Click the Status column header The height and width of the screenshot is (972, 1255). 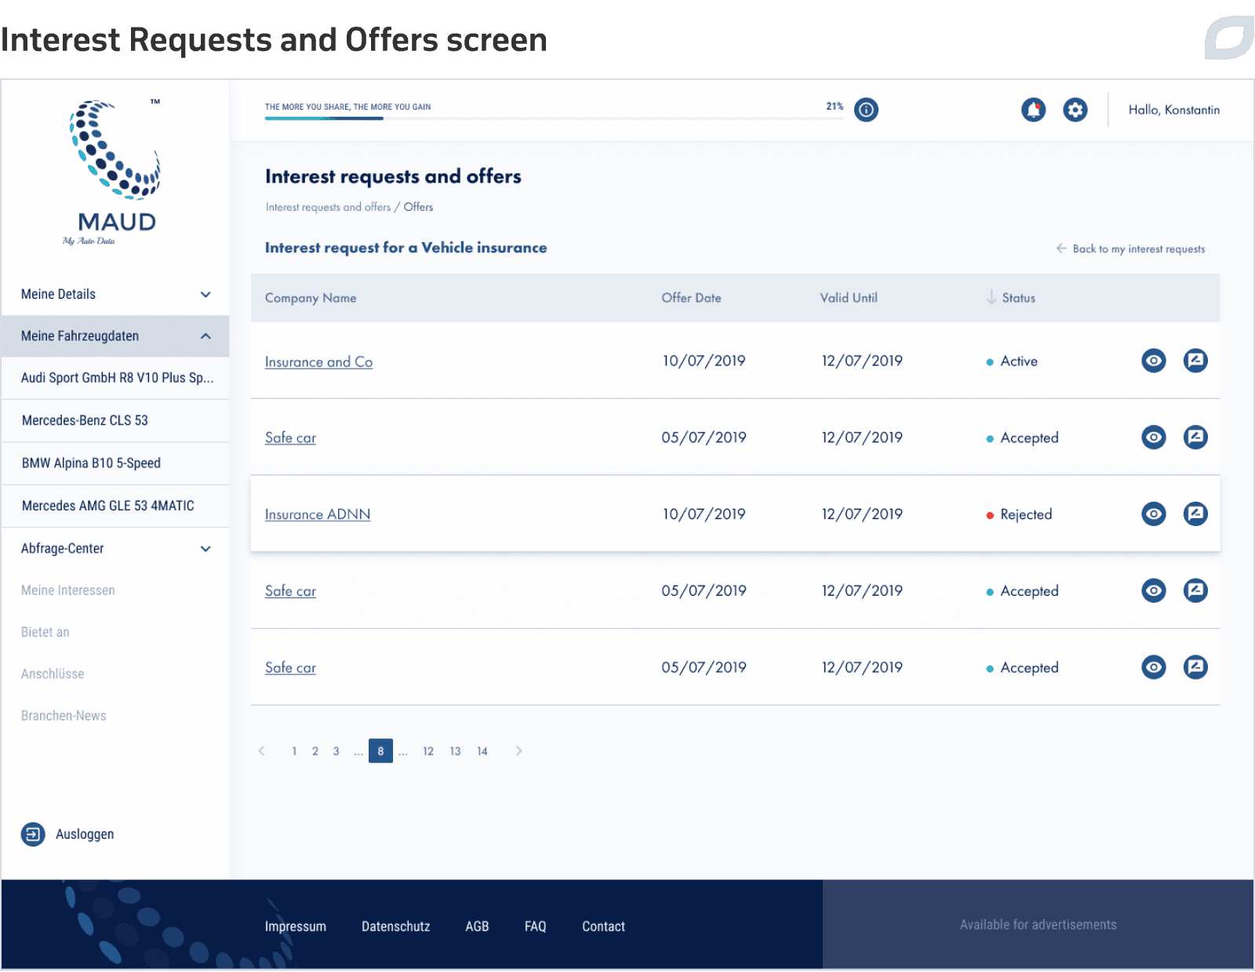click(1018, 298)
